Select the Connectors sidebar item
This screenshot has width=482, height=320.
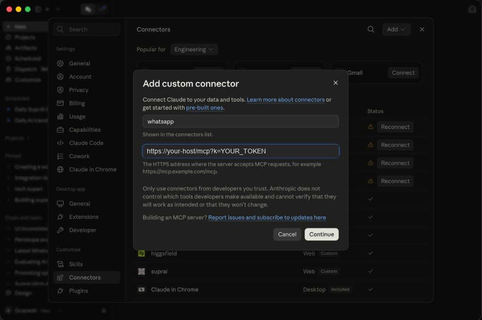(x=87, y=277)
